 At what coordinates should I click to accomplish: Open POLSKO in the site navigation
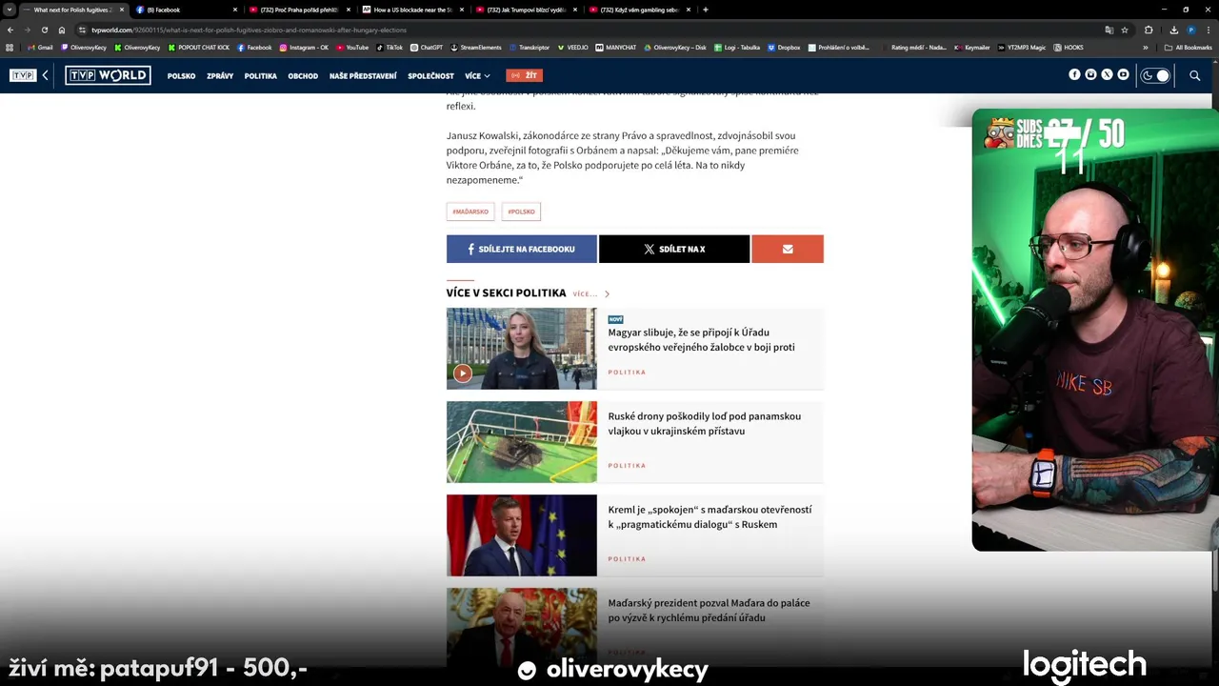tap(182, 75)
